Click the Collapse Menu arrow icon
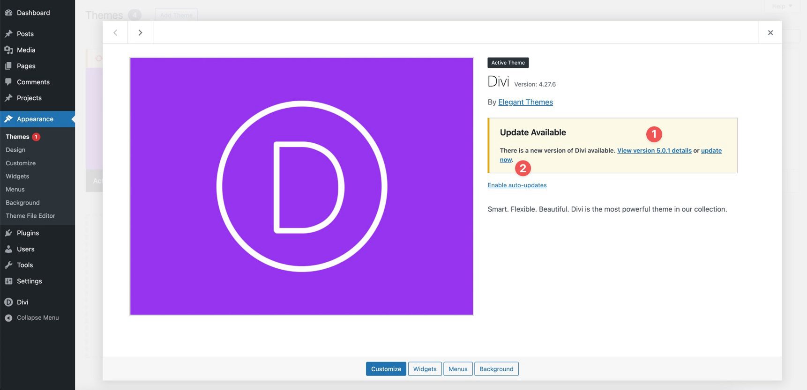Viewport: 807px width, 390px height. 8,318
